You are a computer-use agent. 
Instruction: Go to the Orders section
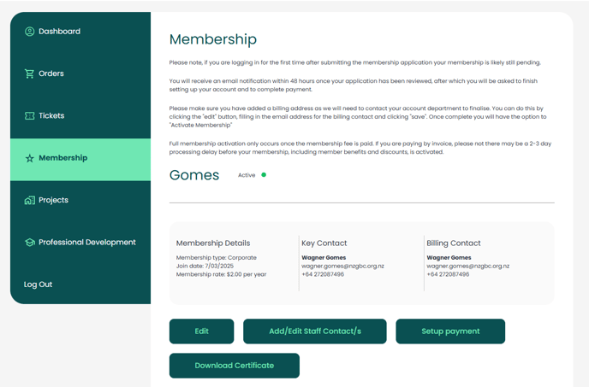(51, 73)
